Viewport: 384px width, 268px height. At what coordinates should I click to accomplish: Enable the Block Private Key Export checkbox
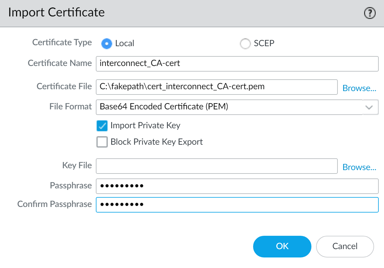tap(102, 142)
